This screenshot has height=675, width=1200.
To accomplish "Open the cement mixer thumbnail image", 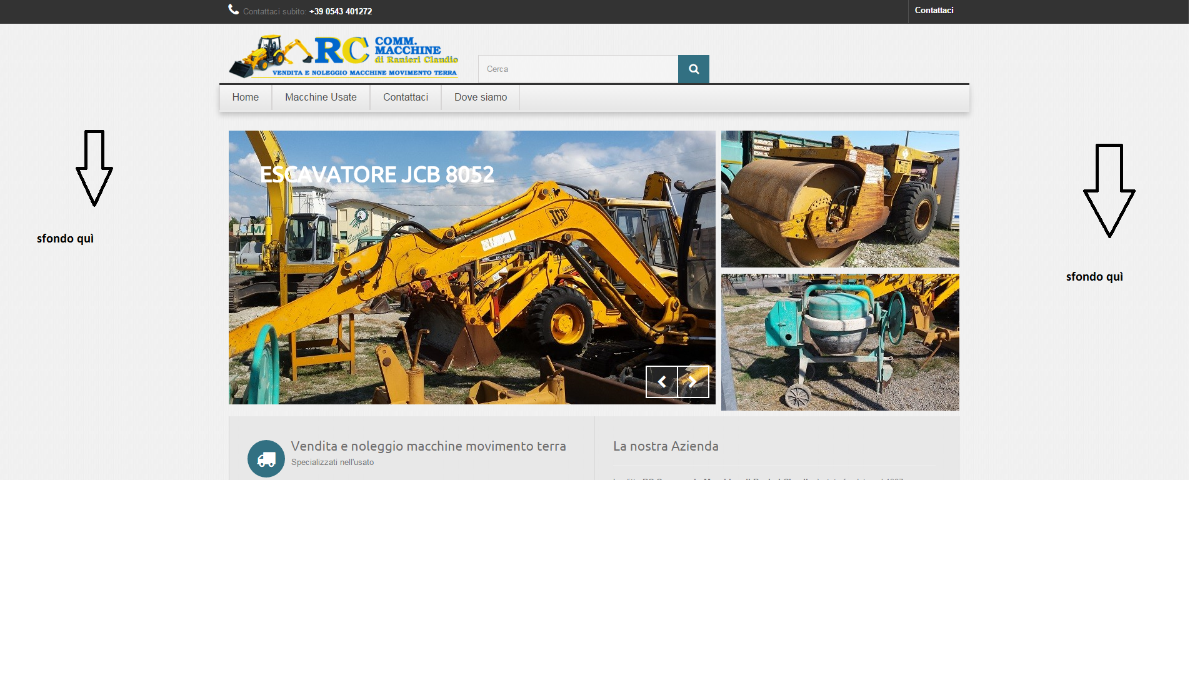I will [x=839, y=342].
